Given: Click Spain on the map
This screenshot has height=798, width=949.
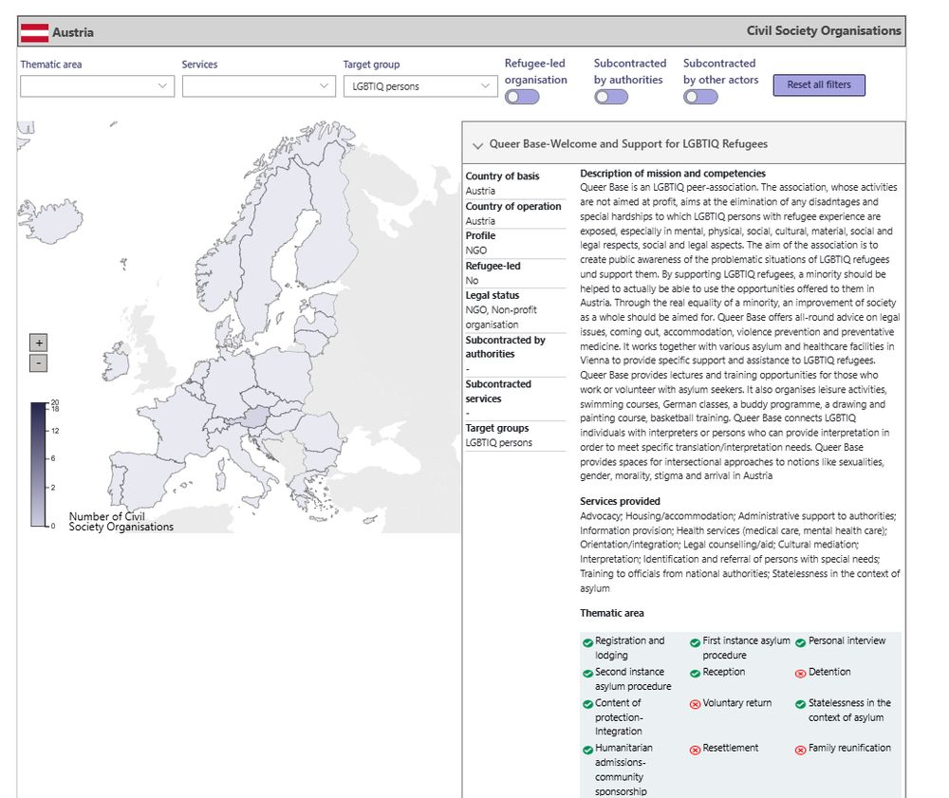Looking at the screenshot, I should [147, 481].
